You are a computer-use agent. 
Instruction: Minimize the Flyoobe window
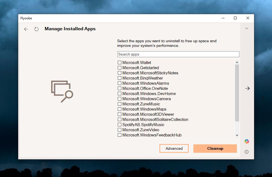(223, 18)
